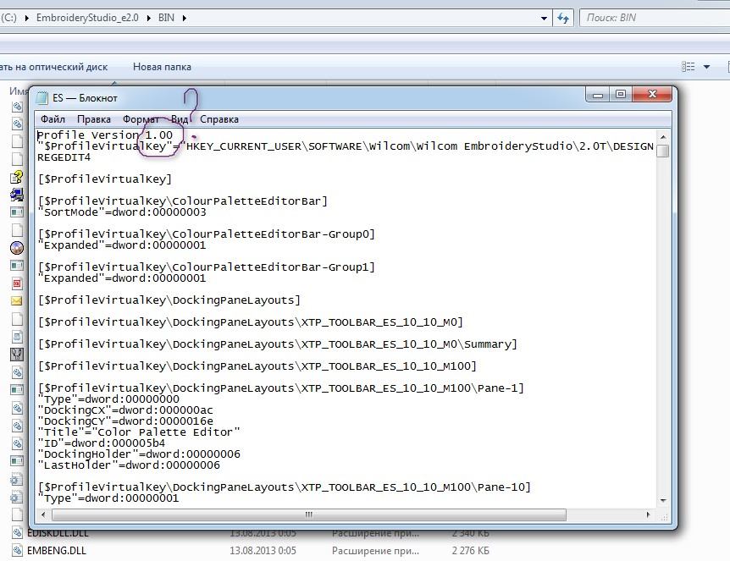Click the "DockingCY"=dword:0000016e line

pyautogui.click(x=125, y=421)
